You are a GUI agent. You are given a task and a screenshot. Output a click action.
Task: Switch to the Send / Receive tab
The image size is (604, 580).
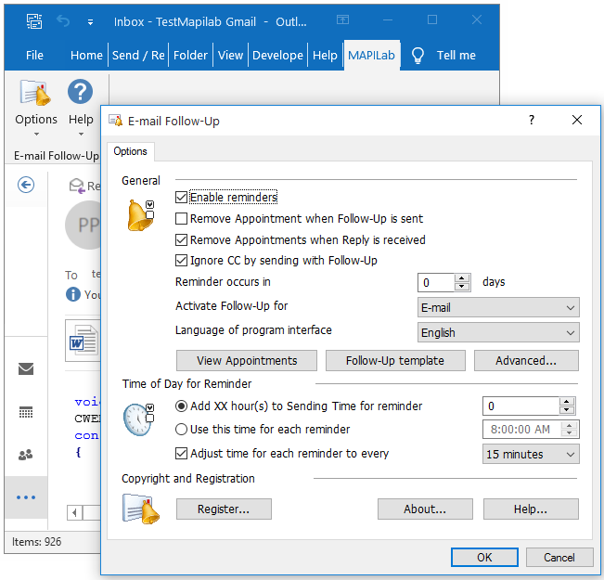coord(138,56)
